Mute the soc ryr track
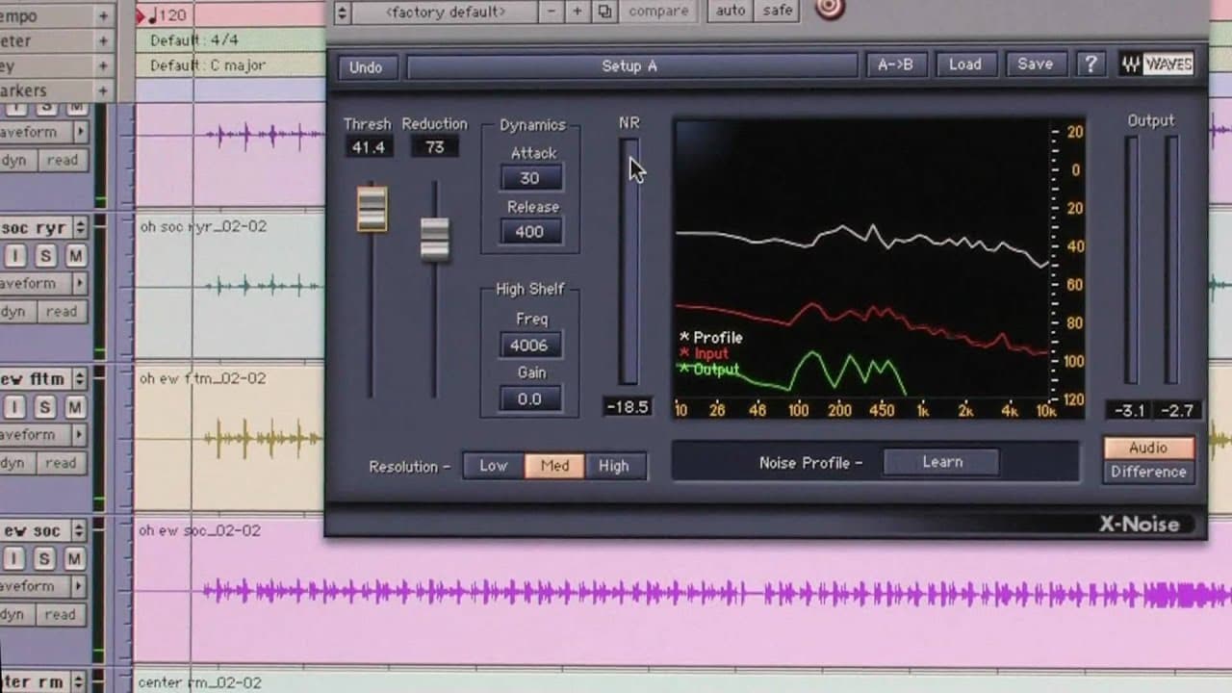The width and height of the screenshot is (1232, 693). (x=75, y=255)
